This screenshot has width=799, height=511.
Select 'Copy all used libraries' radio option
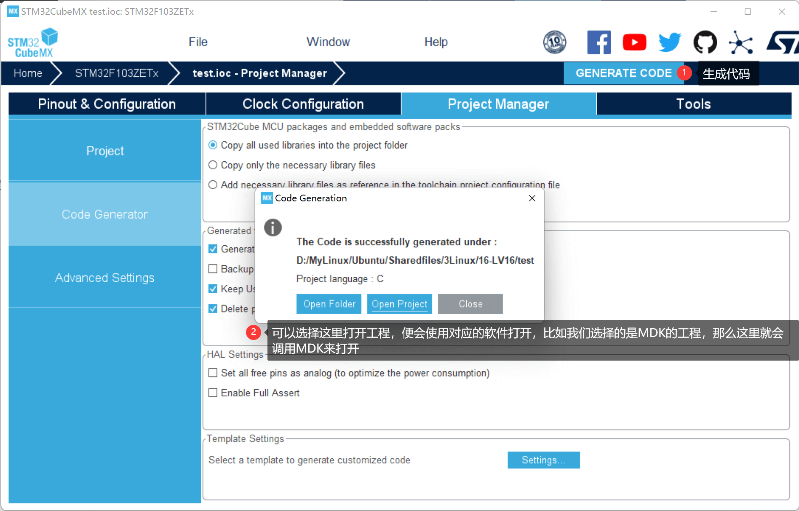click(x=213, y=145)
